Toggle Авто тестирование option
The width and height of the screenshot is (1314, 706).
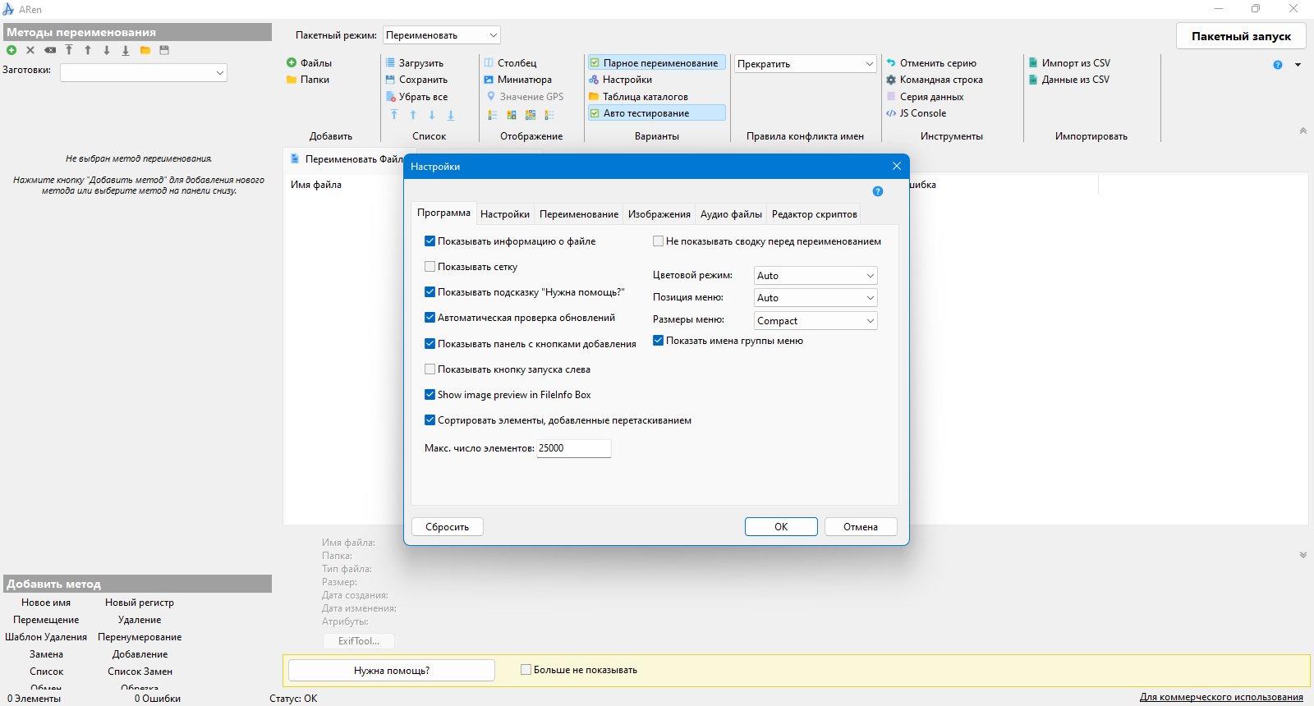(x=656, y=113)
